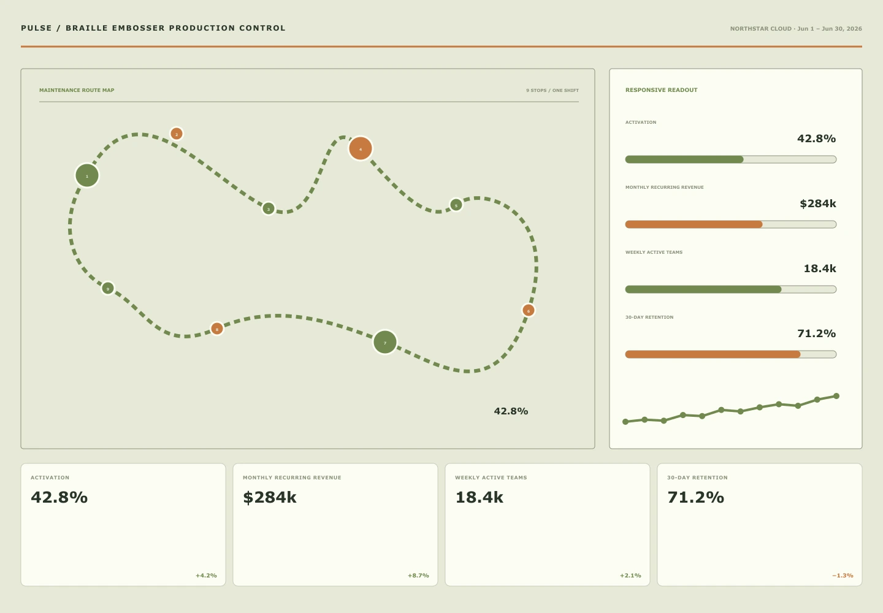Click the large "42.8%" in the Activation card
Image resolution: width=883 pixels, height=613 pixels.
click(x=59, y=497)
